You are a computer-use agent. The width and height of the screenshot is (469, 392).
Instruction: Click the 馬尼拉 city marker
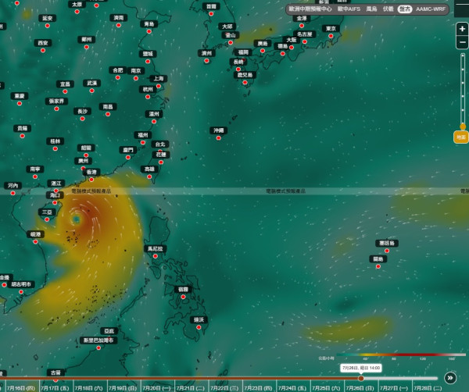156,256
